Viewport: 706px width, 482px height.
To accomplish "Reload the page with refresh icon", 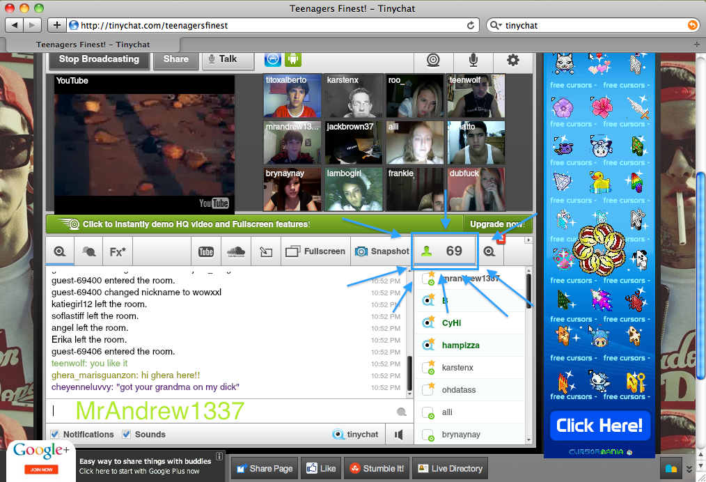I will [471, 25].
